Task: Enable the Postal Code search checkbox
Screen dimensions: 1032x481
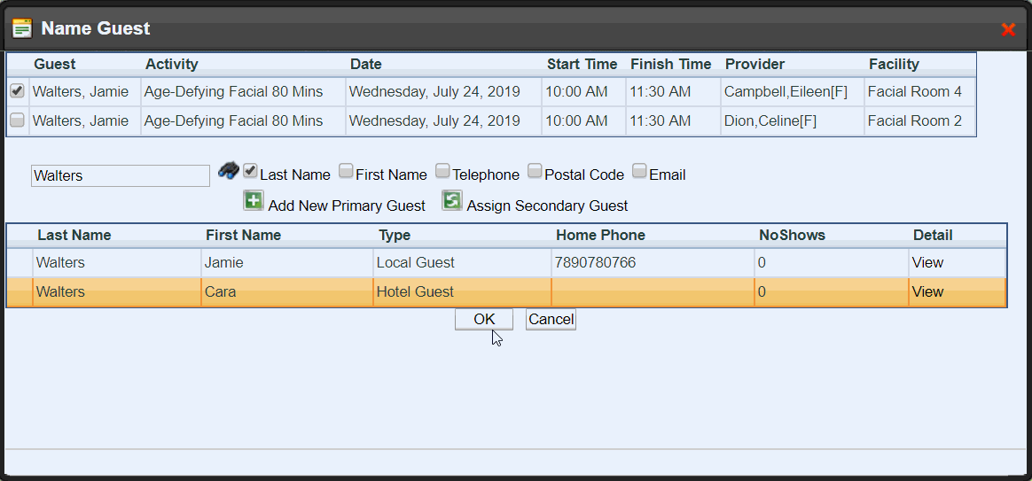Action: click(x=535, y=171)
